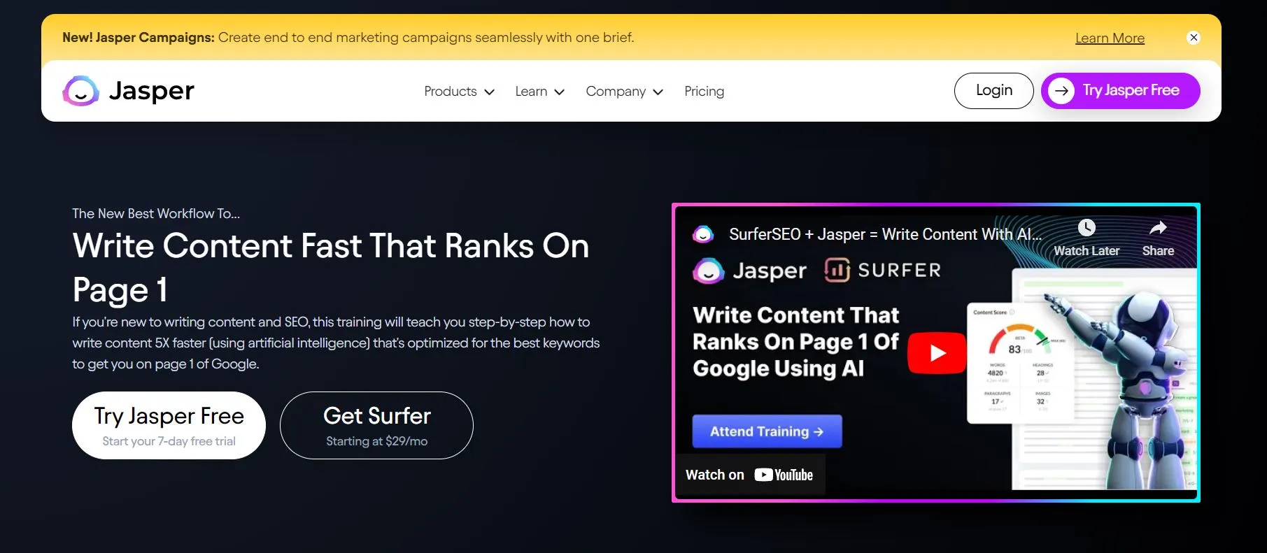Click the purple Try Jasper Free button
Image resolution: width=1267 pixels, height=553 pixels.
click(1120, 91)
